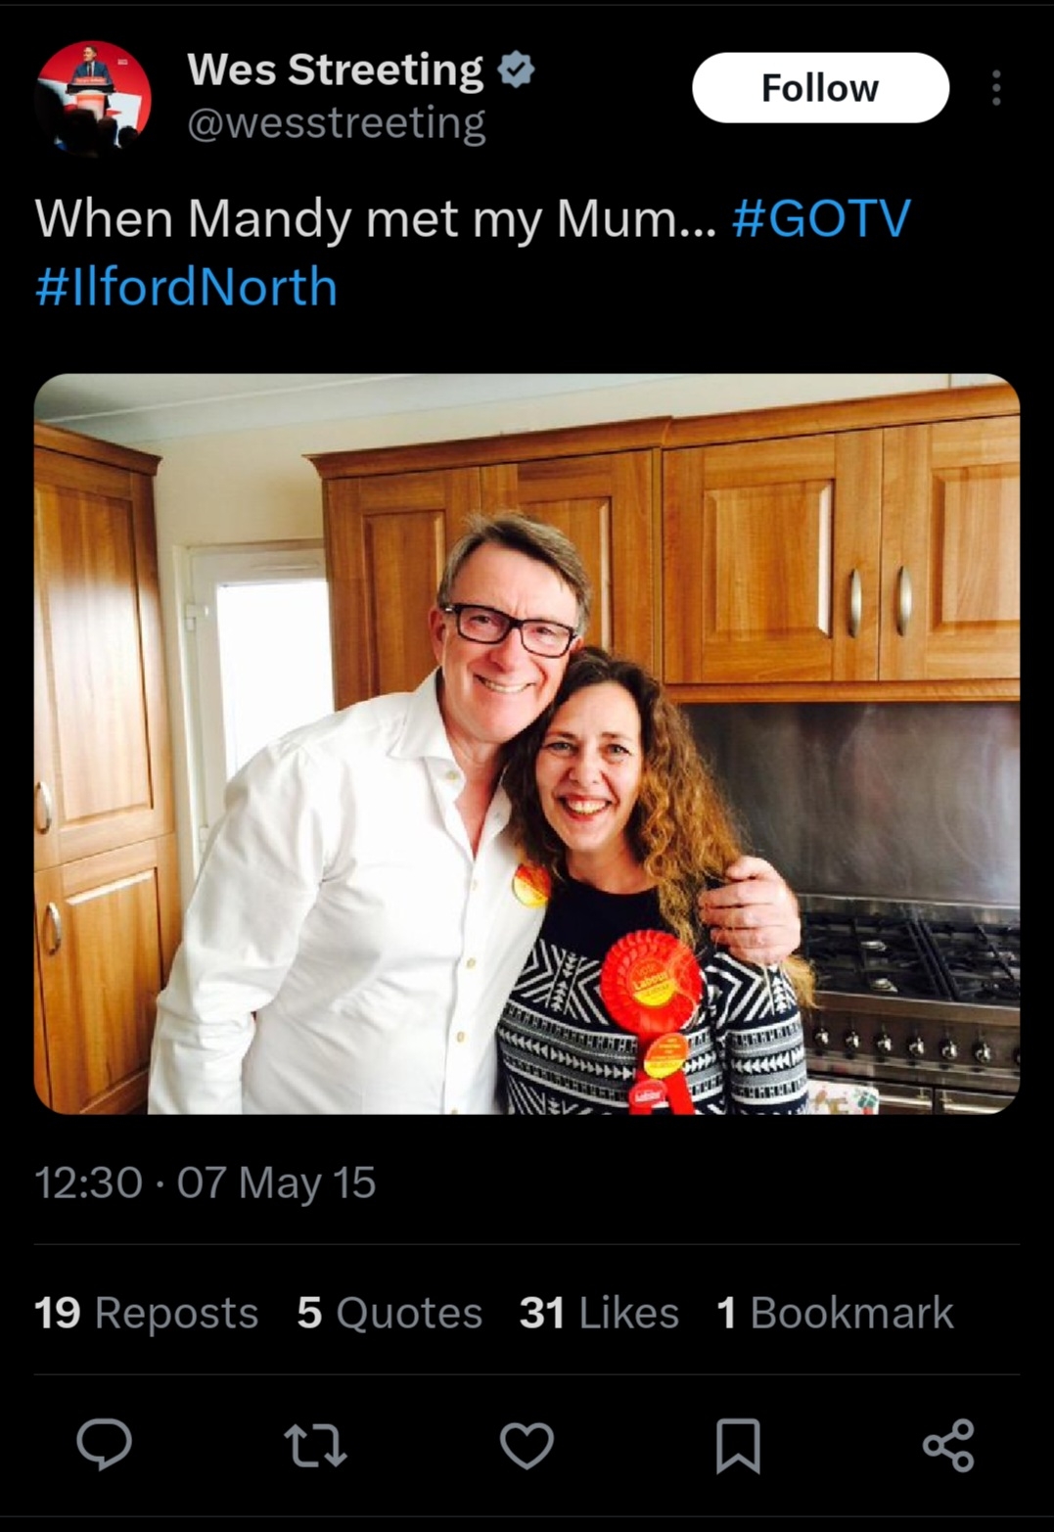Click the blue verified badge
Image resolution: width=1054 pixels, height=1532 pixels.
(x=516, y=70)
